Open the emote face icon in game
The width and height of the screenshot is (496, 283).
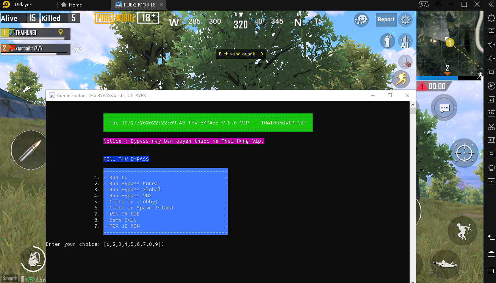pyautogui.click(x=361, y=20)
